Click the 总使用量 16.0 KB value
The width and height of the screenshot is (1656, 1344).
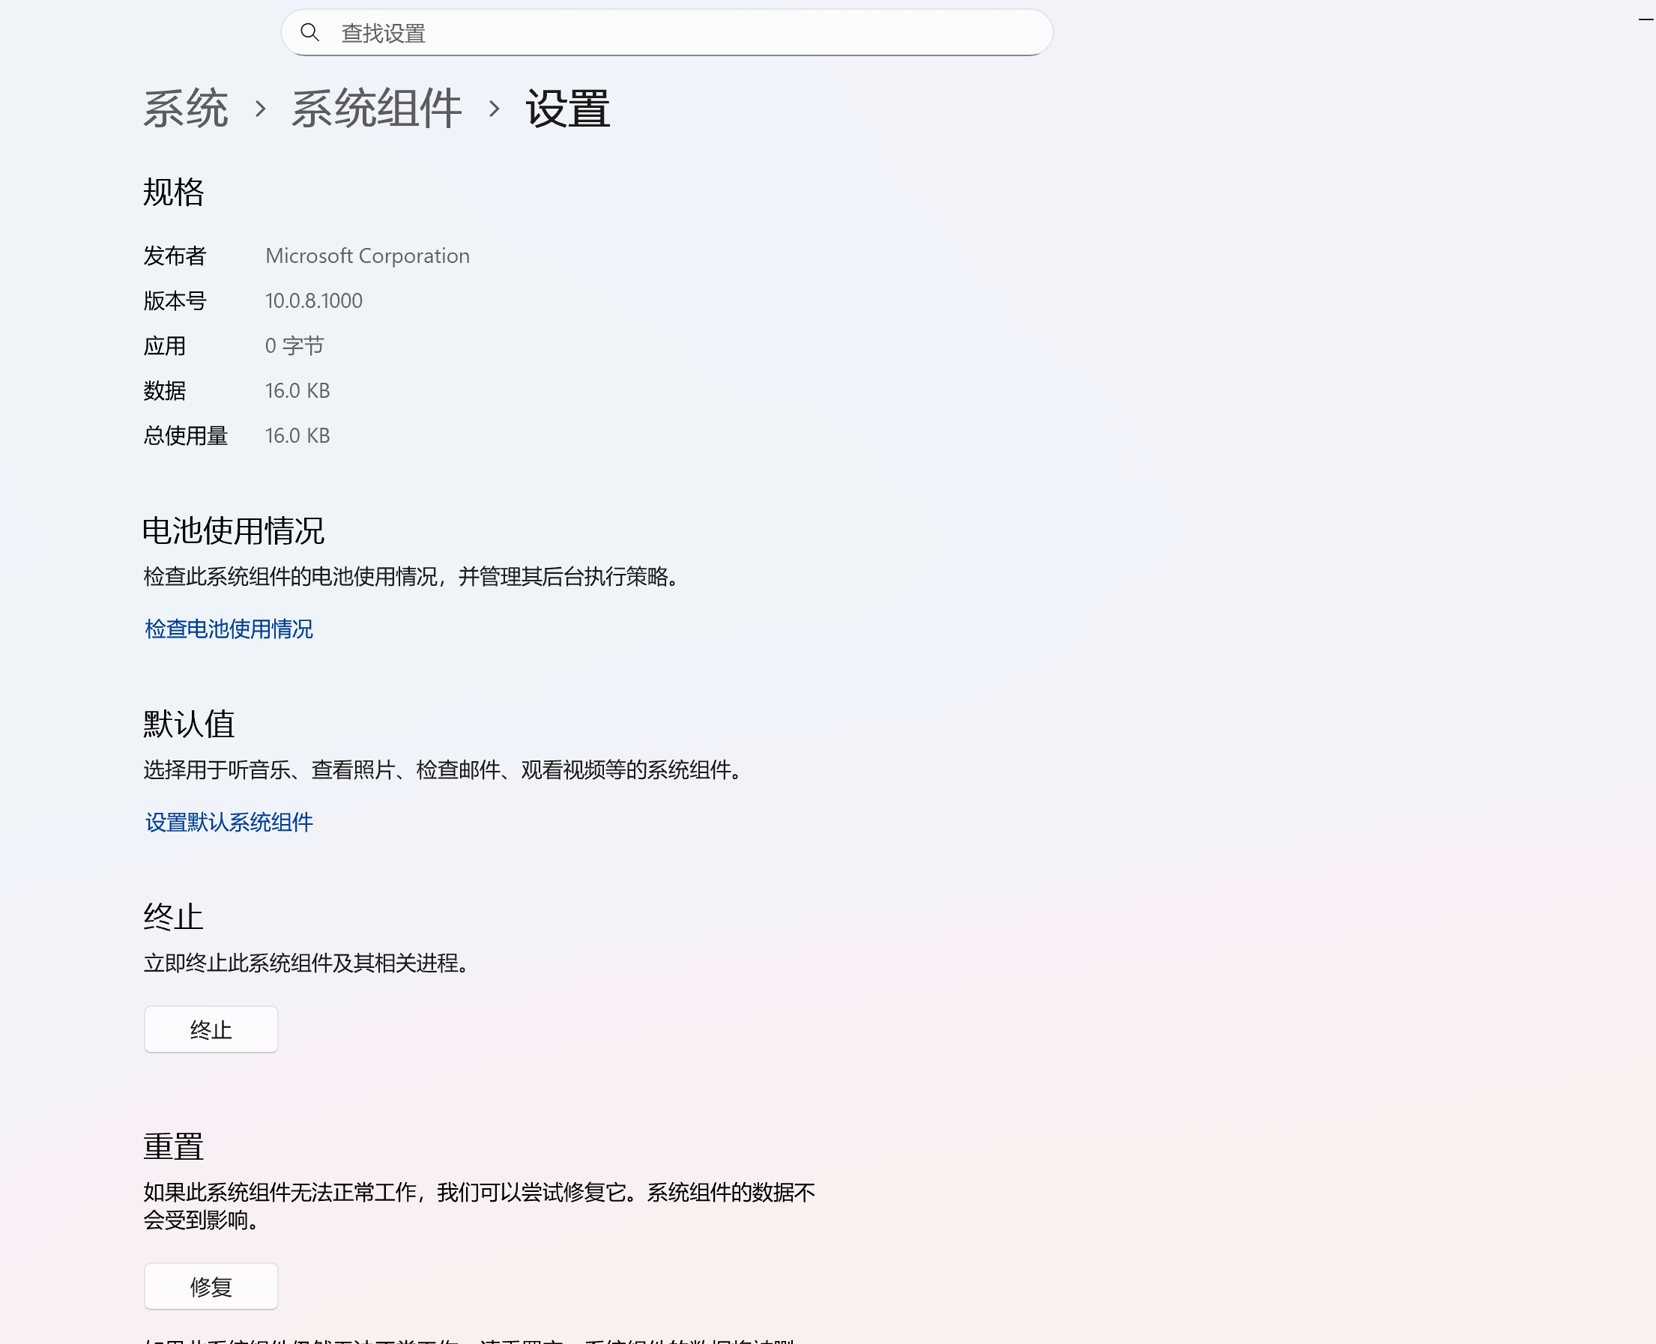click(297, 435)
